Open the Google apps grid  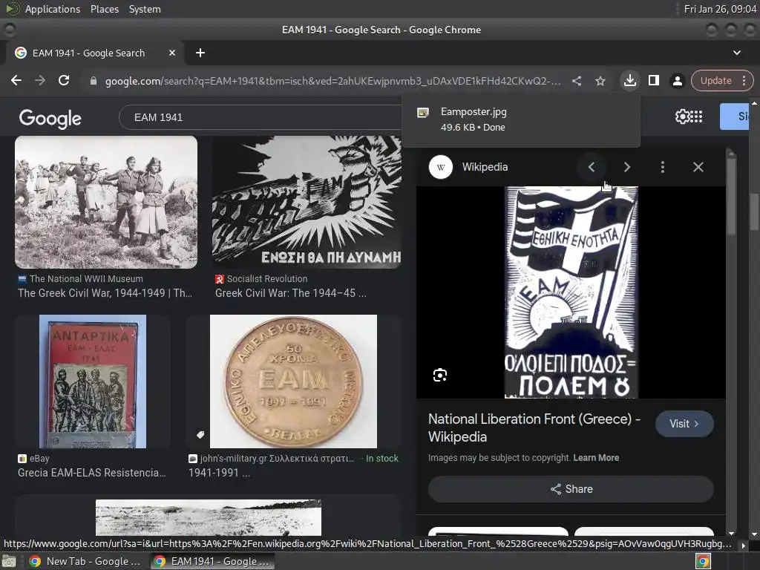696,117
